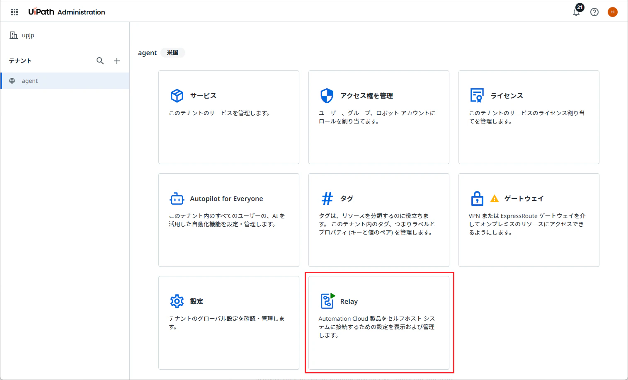
Task: Click the ゲートウェイ padlock icon
Action: pos(477,198)
